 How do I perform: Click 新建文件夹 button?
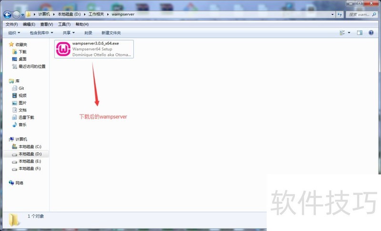(111, 33)
